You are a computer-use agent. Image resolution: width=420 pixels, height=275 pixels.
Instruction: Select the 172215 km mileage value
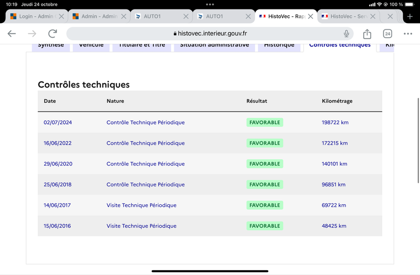(x=334, y=143)
